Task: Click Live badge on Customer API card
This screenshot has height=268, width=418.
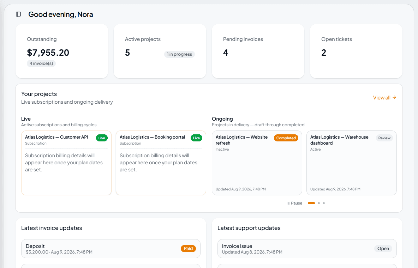Action: click(x=102, y=138)
